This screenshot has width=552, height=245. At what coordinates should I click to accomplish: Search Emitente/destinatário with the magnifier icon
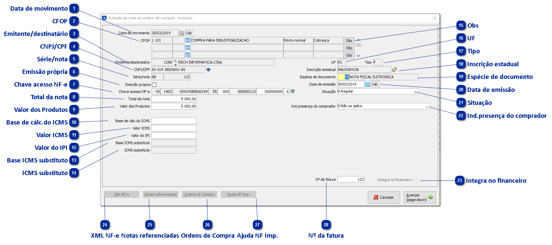176,62
